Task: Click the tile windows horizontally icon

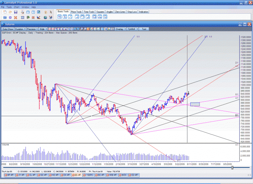Action: 28,12
